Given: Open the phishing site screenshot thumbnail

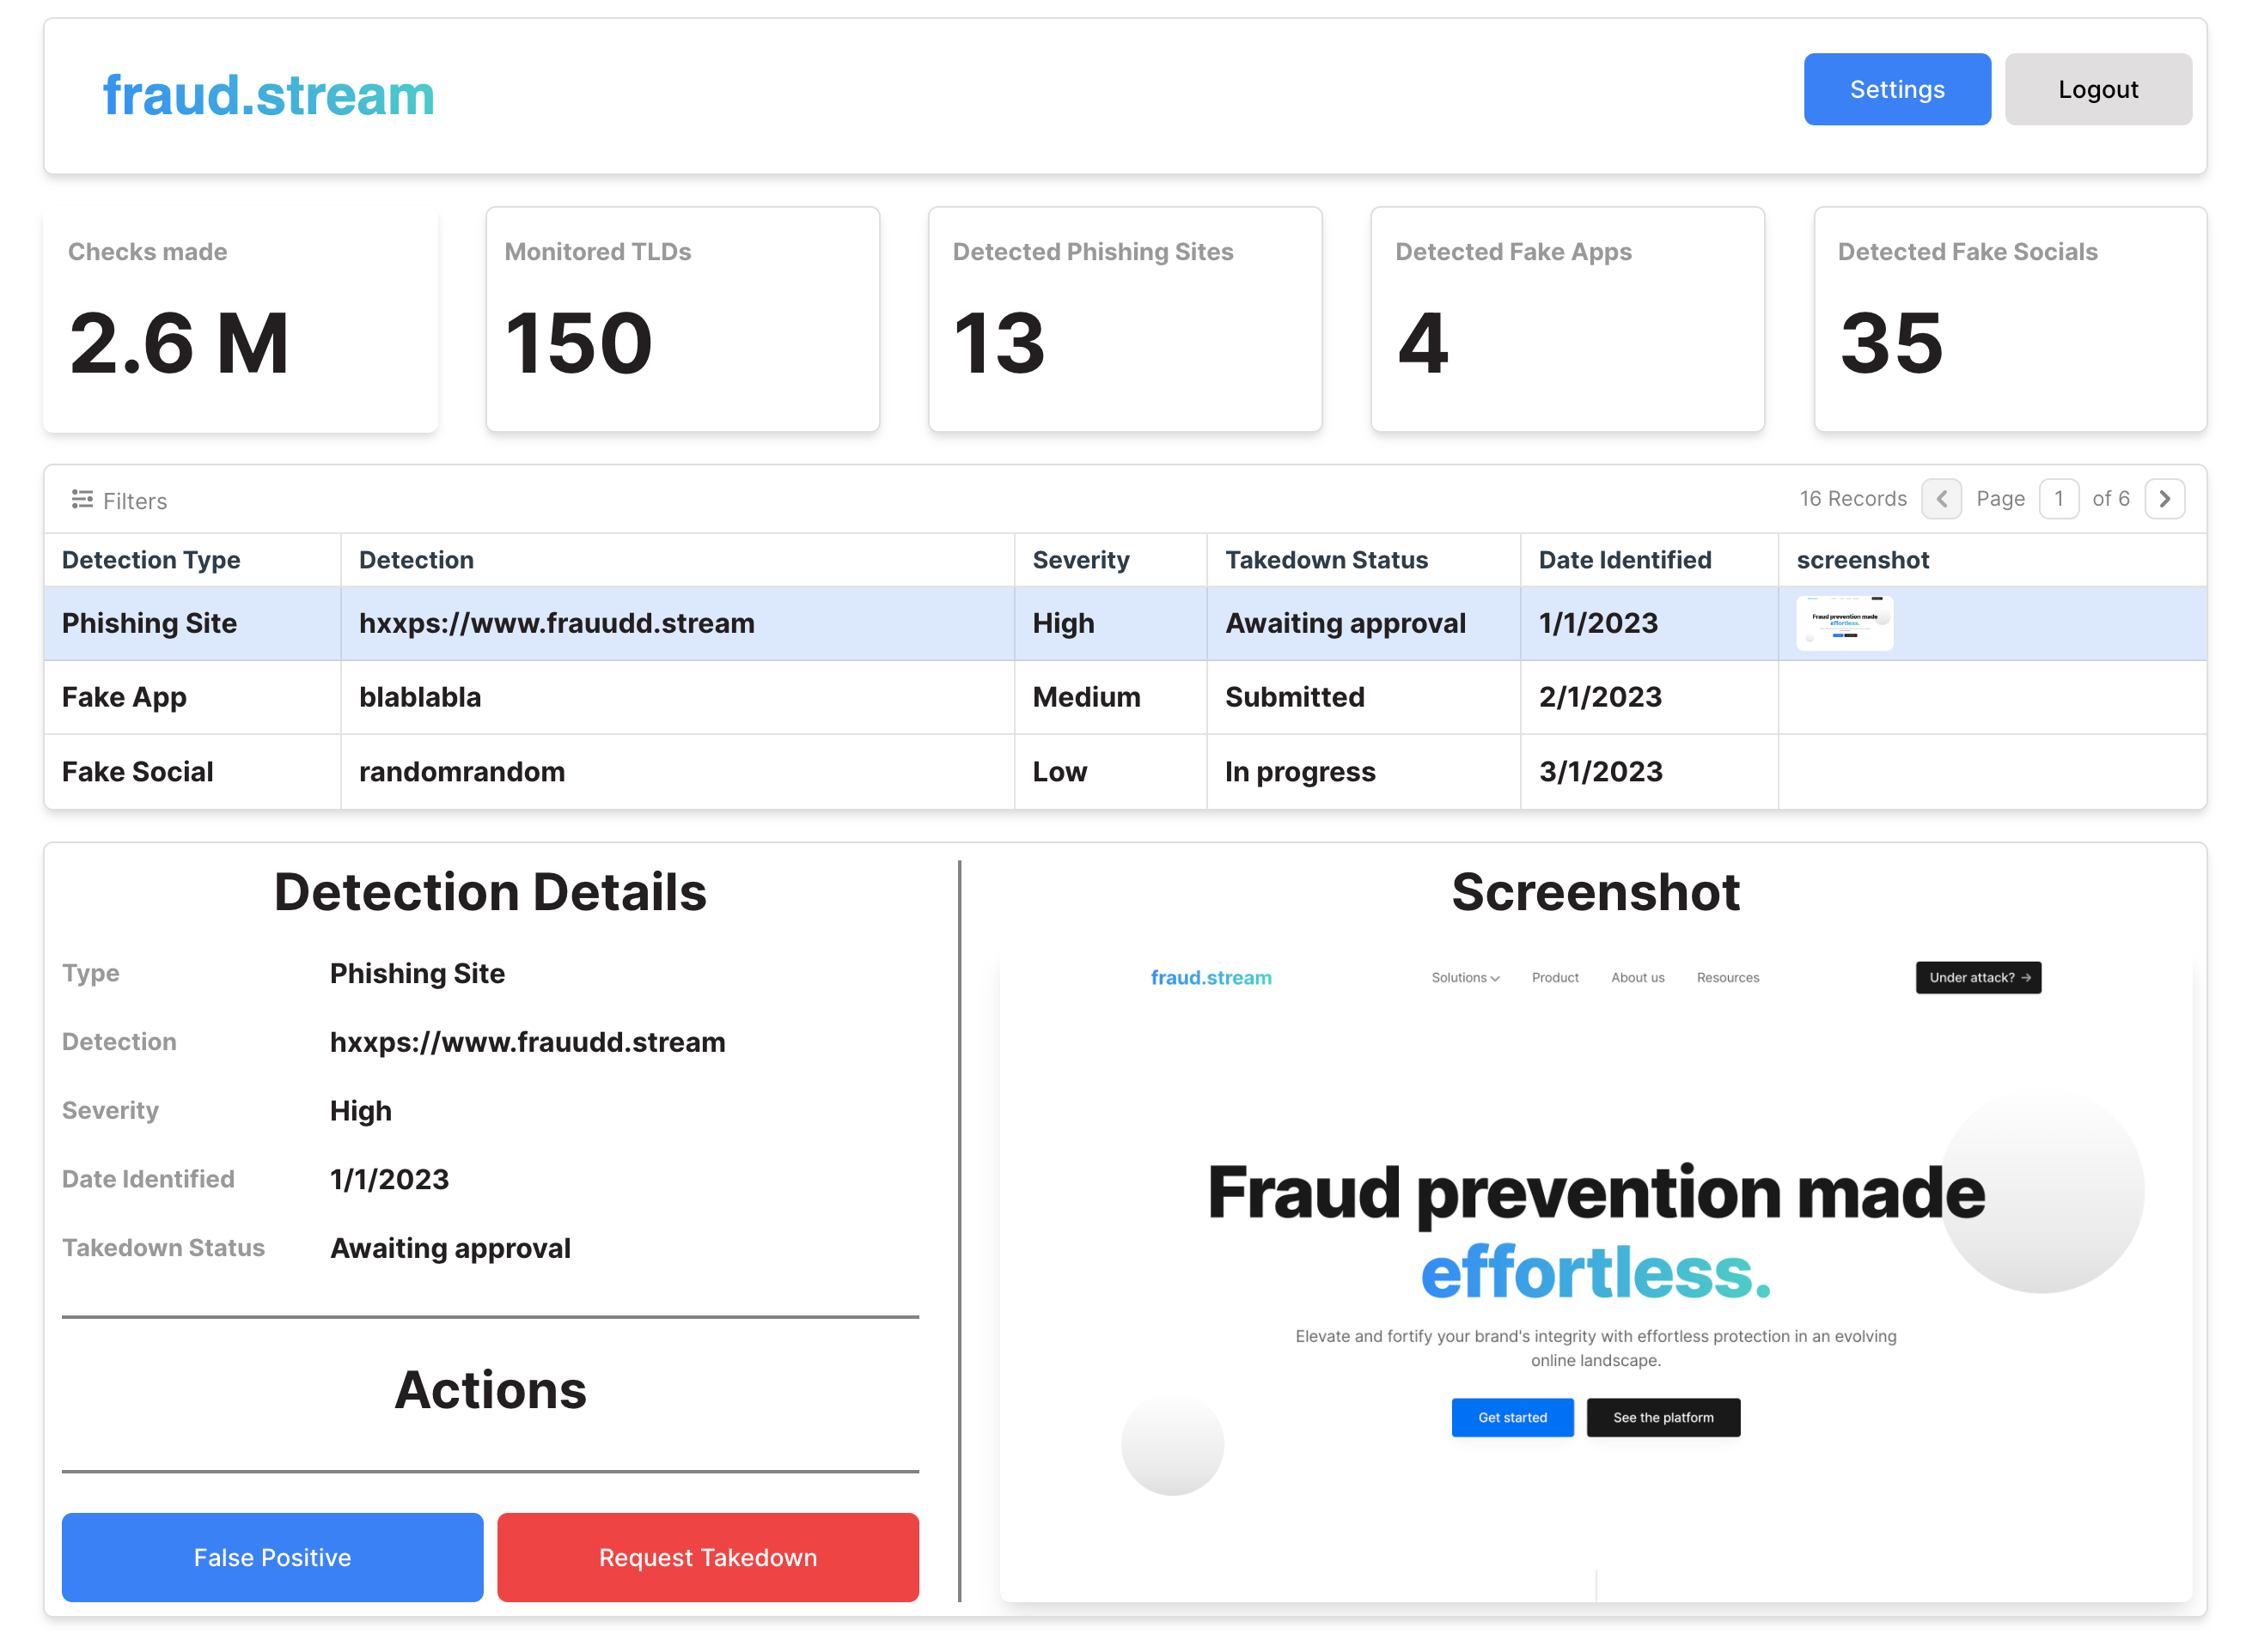Looking at the screenshot, I should [1844, 623].
